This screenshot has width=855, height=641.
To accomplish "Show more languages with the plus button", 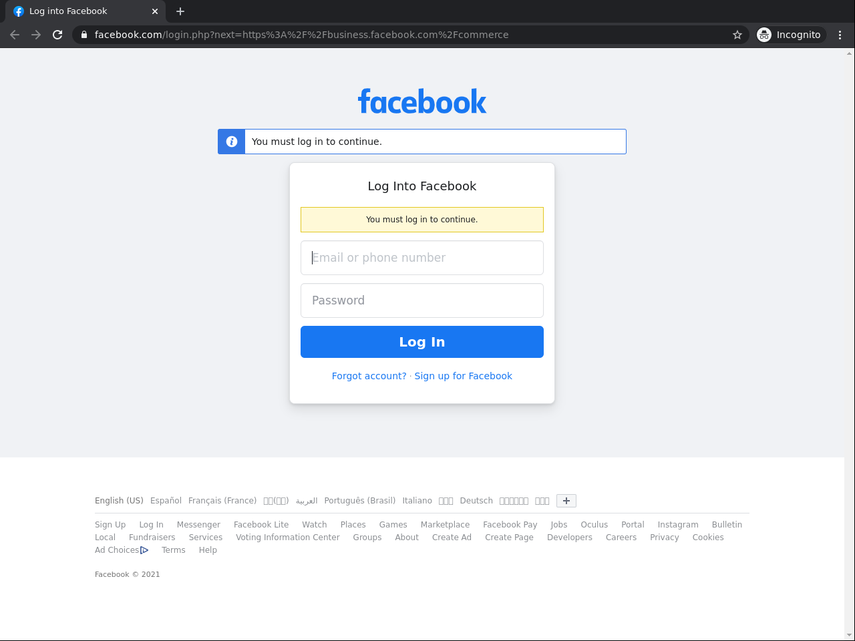I will [x=566, y=501].
